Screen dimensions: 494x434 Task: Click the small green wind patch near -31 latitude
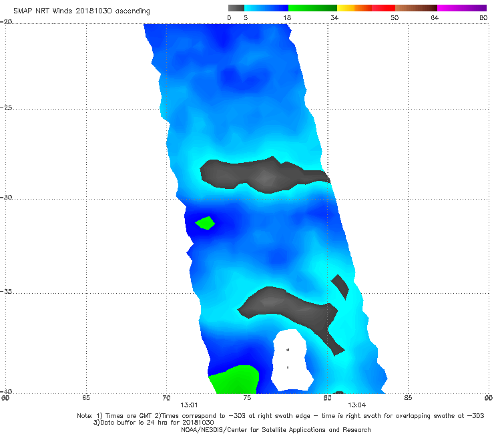coord(206,223)
